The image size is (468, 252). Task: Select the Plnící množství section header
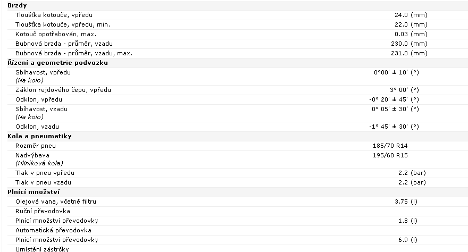(34, 192)
